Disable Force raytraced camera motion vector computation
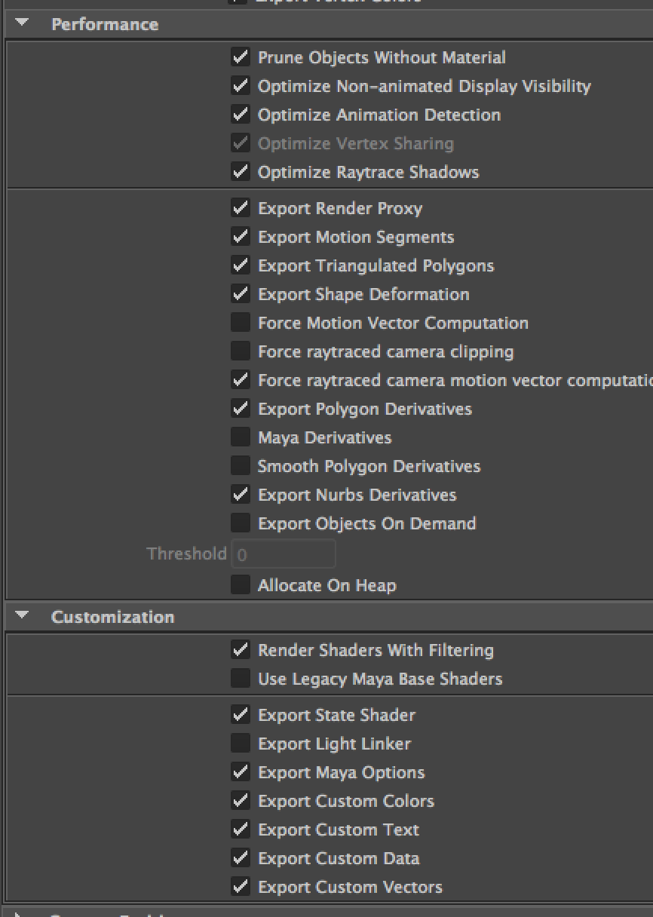The width and height of the screenshot is (653, 917). point(240,380)
